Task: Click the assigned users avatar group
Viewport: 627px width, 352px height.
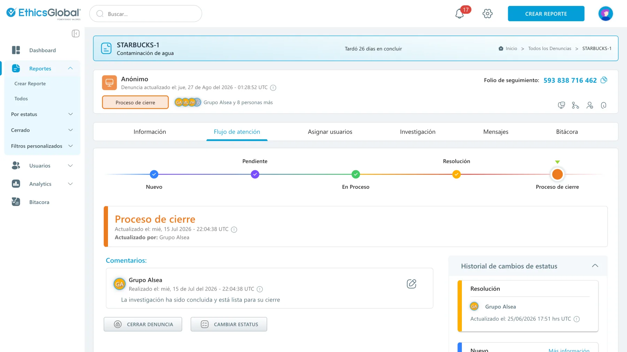Action: click(x=188, y=102)
